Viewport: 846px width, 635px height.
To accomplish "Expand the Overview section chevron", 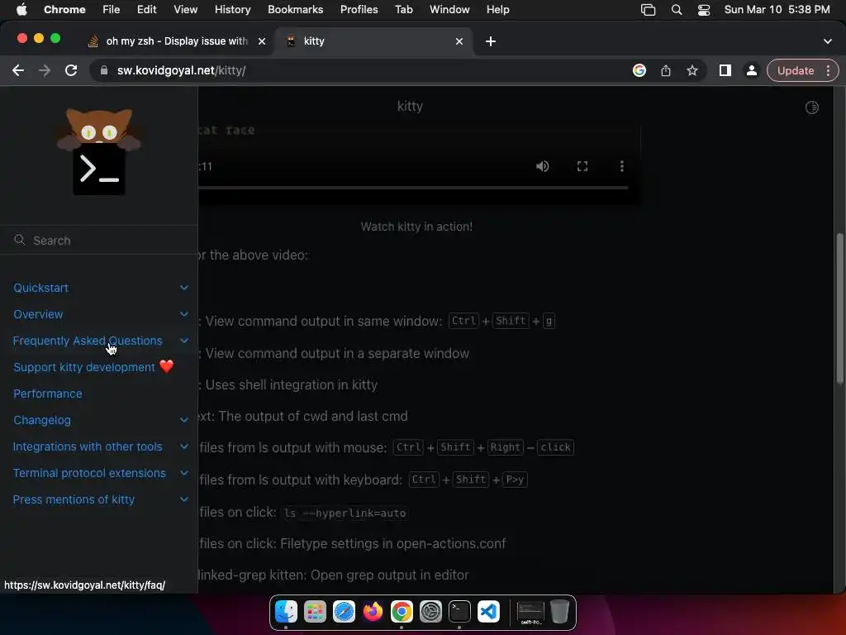I will (x=184, y=313).
